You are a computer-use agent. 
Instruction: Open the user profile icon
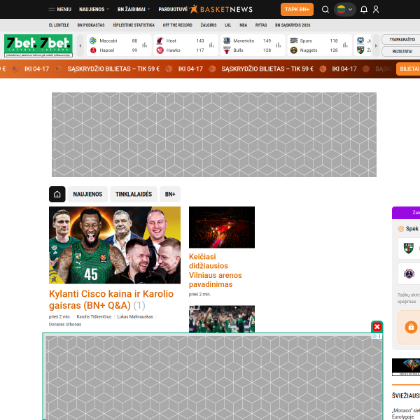click(x=376, y=10)
